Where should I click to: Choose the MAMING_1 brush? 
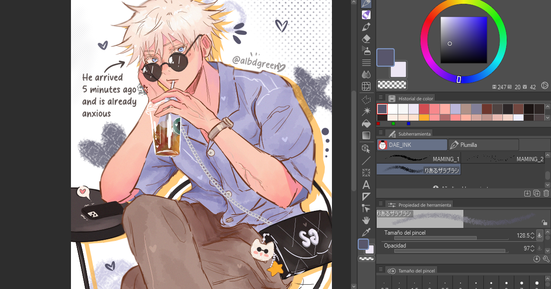click(x=419, y=159)
